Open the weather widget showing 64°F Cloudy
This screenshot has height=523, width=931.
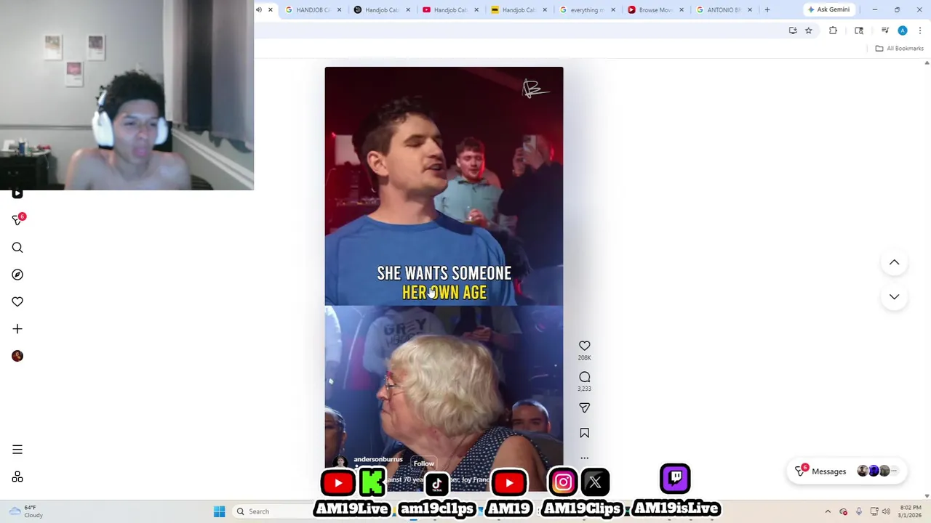tap(25, 511)
